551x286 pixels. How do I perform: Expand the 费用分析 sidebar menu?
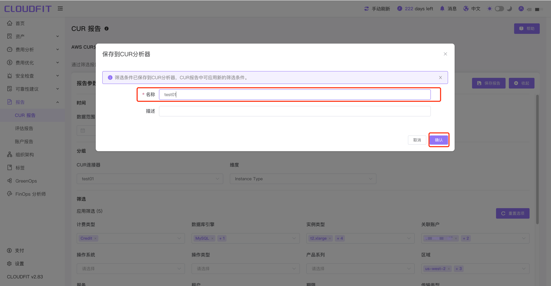tap(32, 50)
